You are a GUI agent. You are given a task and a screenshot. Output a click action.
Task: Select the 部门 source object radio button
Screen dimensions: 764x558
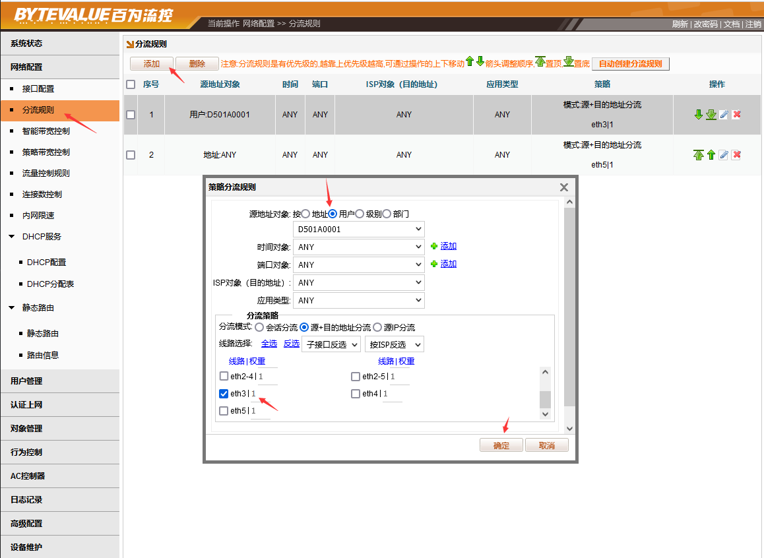click(x=387, y=214)
